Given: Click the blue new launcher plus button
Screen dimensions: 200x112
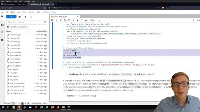Looking at the screenshot, I should [11, 17].
